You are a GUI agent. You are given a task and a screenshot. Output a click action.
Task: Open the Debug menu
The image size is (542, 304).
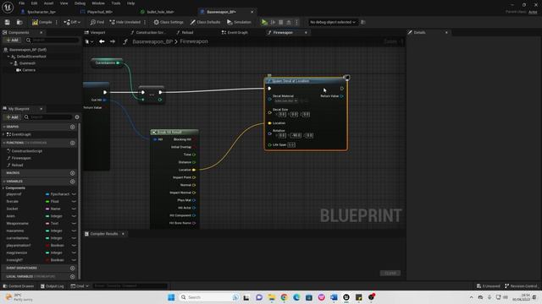(x=80, y=3)
